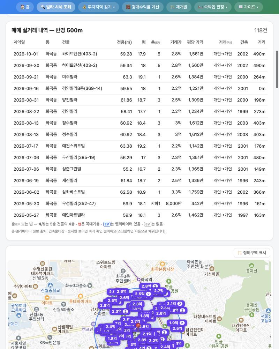Select the 양진빌라 row building name
Viewport: 279px width, 349px height.
[x=70, y=100]
